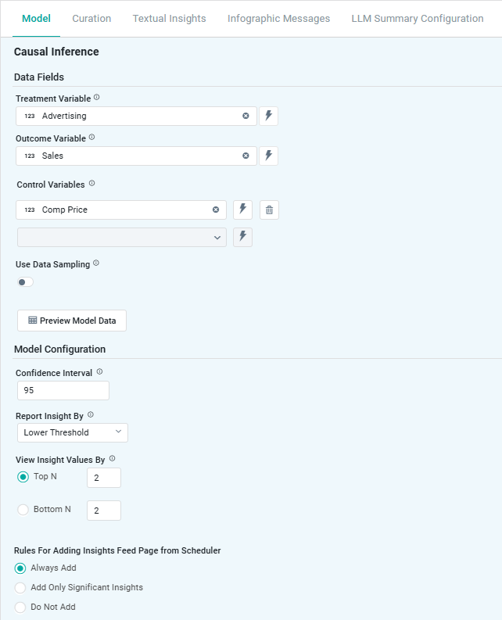Remove Comp Price using its clear icon

coord(216,210)
